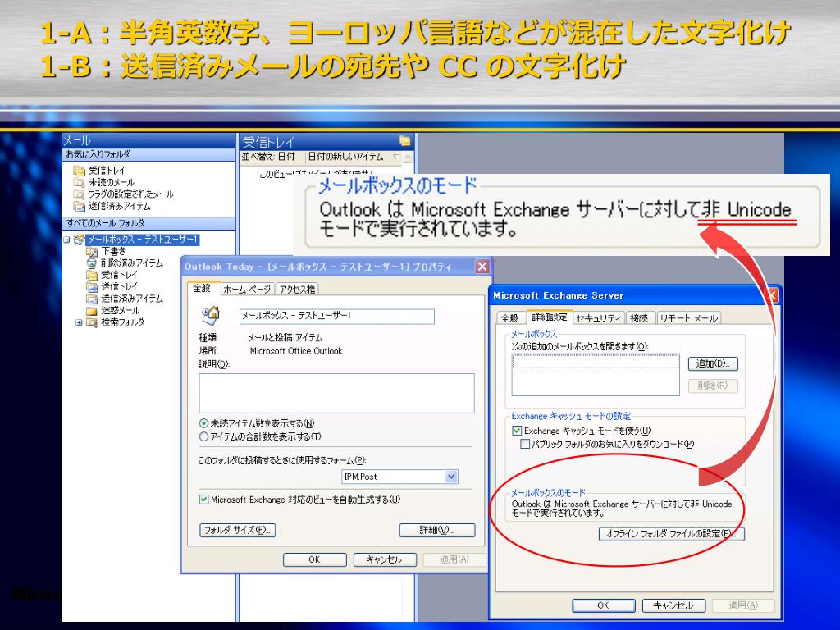The height and width of the screenshot is (630, 840).
Task: Uncheck Exchange キャッシュ モードを使う
Action: (517, 431)
